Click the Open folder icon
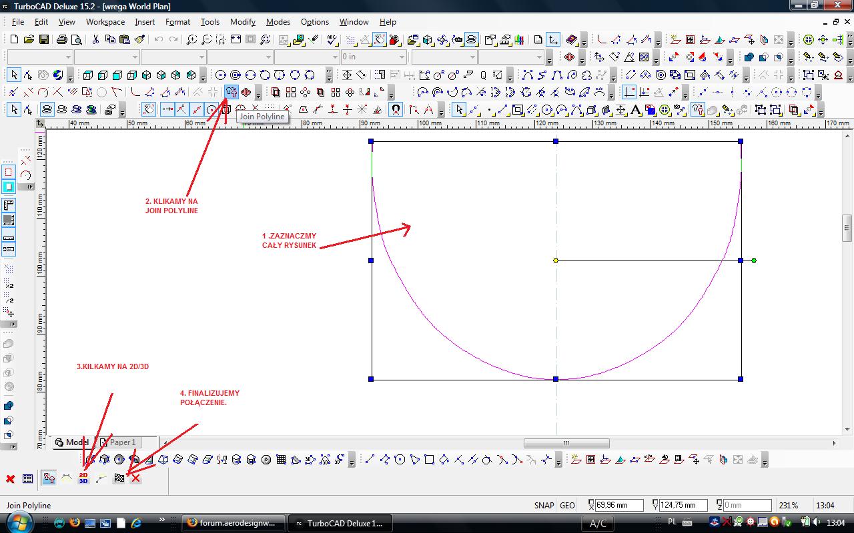Image resolution: width=854 pixels, height=533 pixels. click(29, 40)
